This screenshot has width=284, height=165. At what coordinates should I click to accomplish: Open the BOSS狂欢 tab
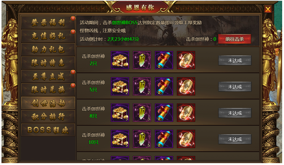(48, 130)
